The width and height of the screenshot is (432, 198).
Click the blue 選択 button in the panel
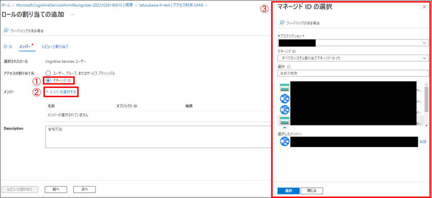click(288, 191)
